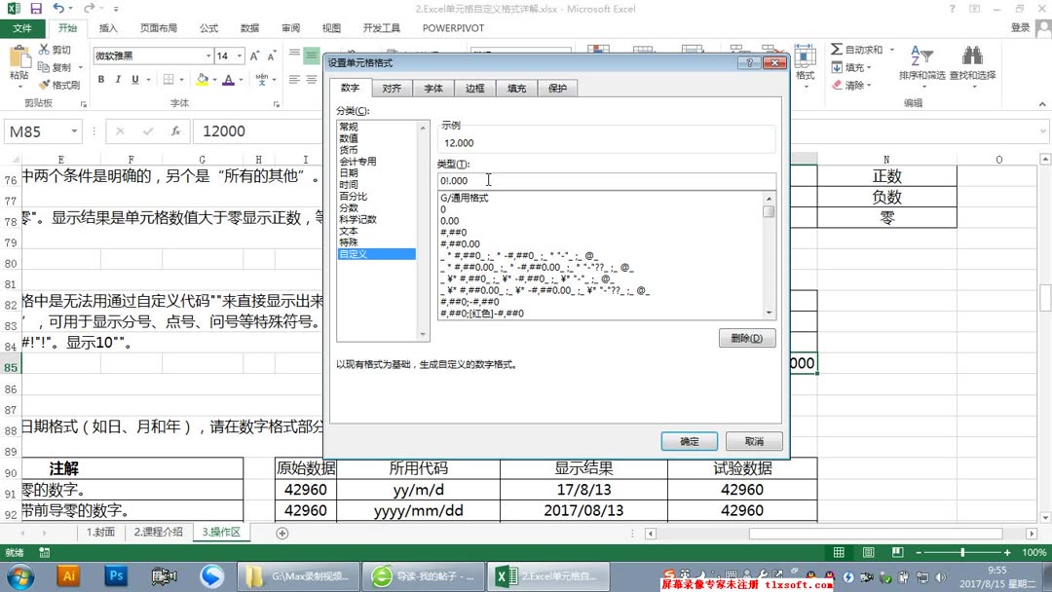The height and width of the screenshot is (592, 1052).
Task: Click the Paste (粘贴) icon
Action: coord(19,60)
